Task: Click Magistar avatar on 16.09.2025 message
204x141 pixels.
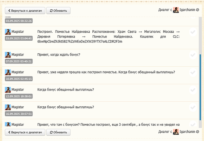Action: click(x=8, y=107)
